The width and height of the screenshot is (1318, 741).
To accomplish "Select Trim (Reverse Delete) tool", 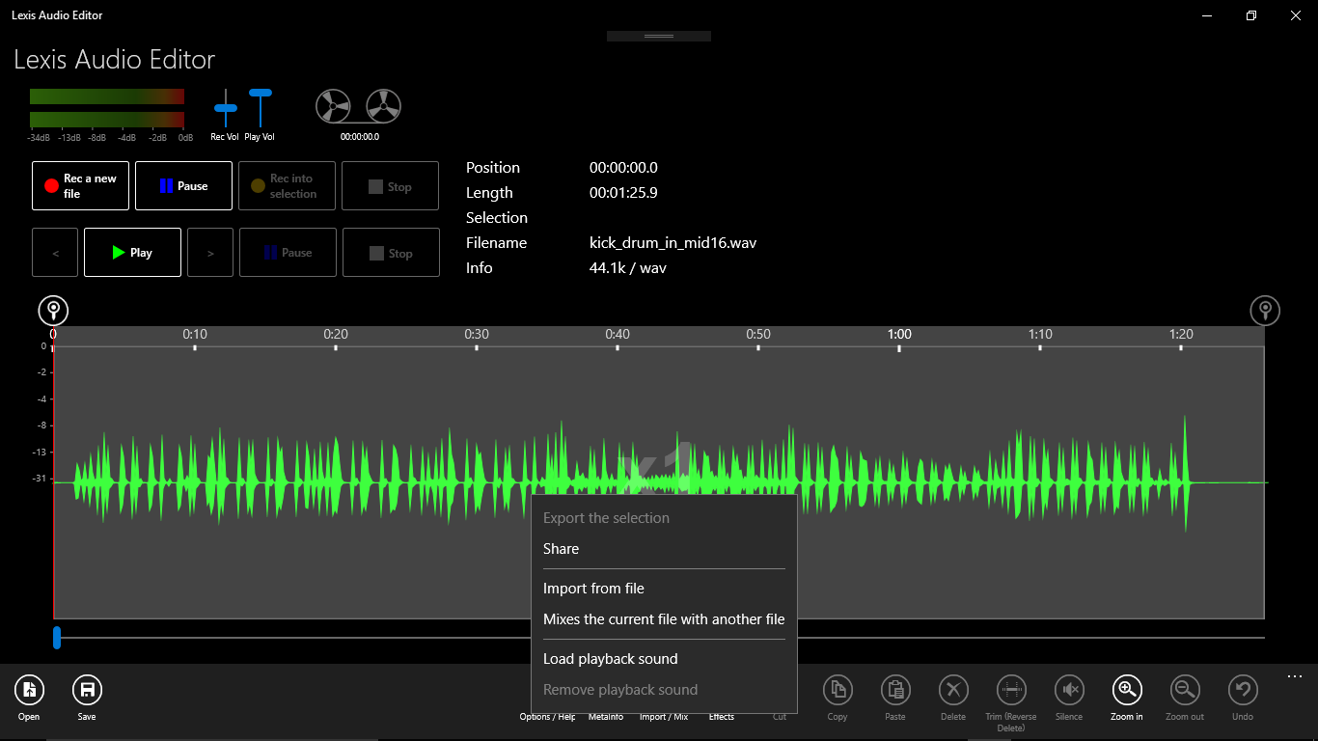I will click(1011, 690).
